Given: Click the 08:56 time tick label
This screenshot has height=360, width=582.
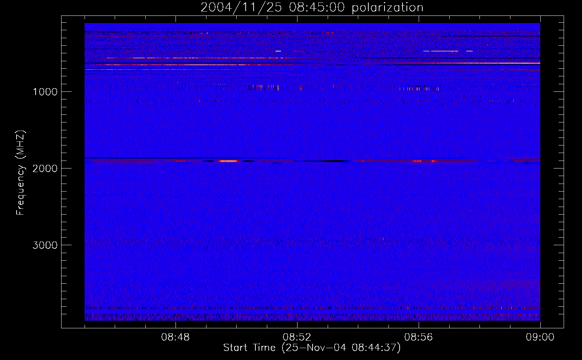Looking at the screenshot, I should click(x=419, y=337).
